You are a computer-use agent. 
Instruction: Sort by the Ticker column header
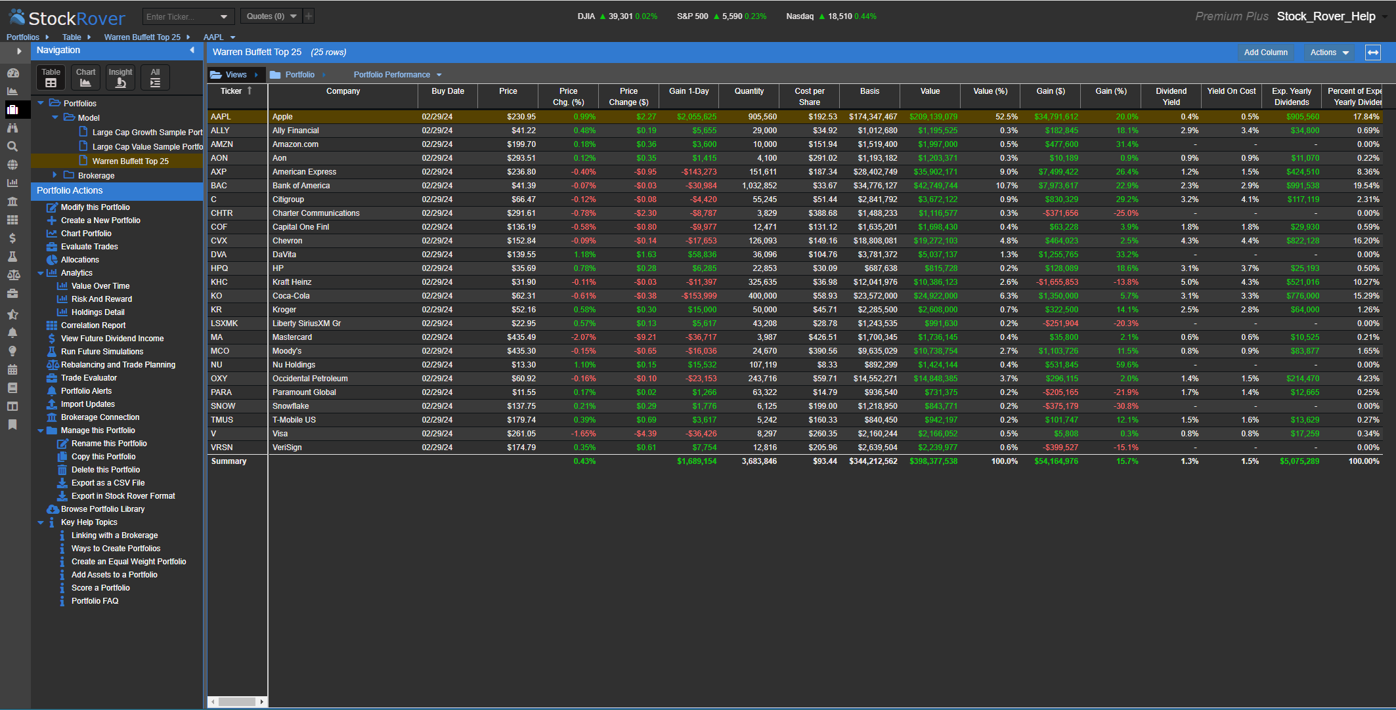click(237, 96)
